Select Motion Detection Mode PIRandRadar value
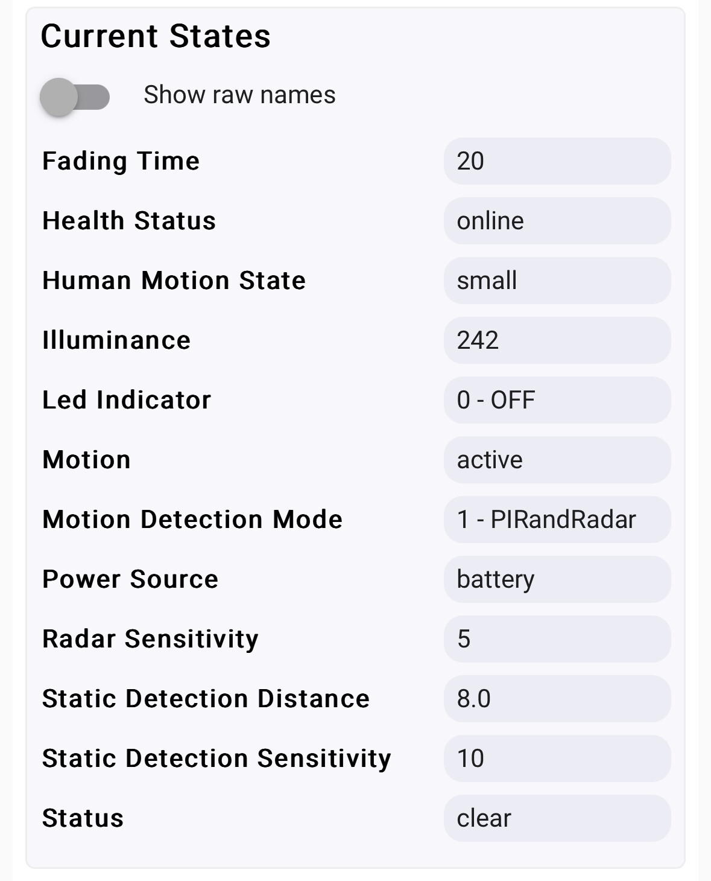 (557, 520)
